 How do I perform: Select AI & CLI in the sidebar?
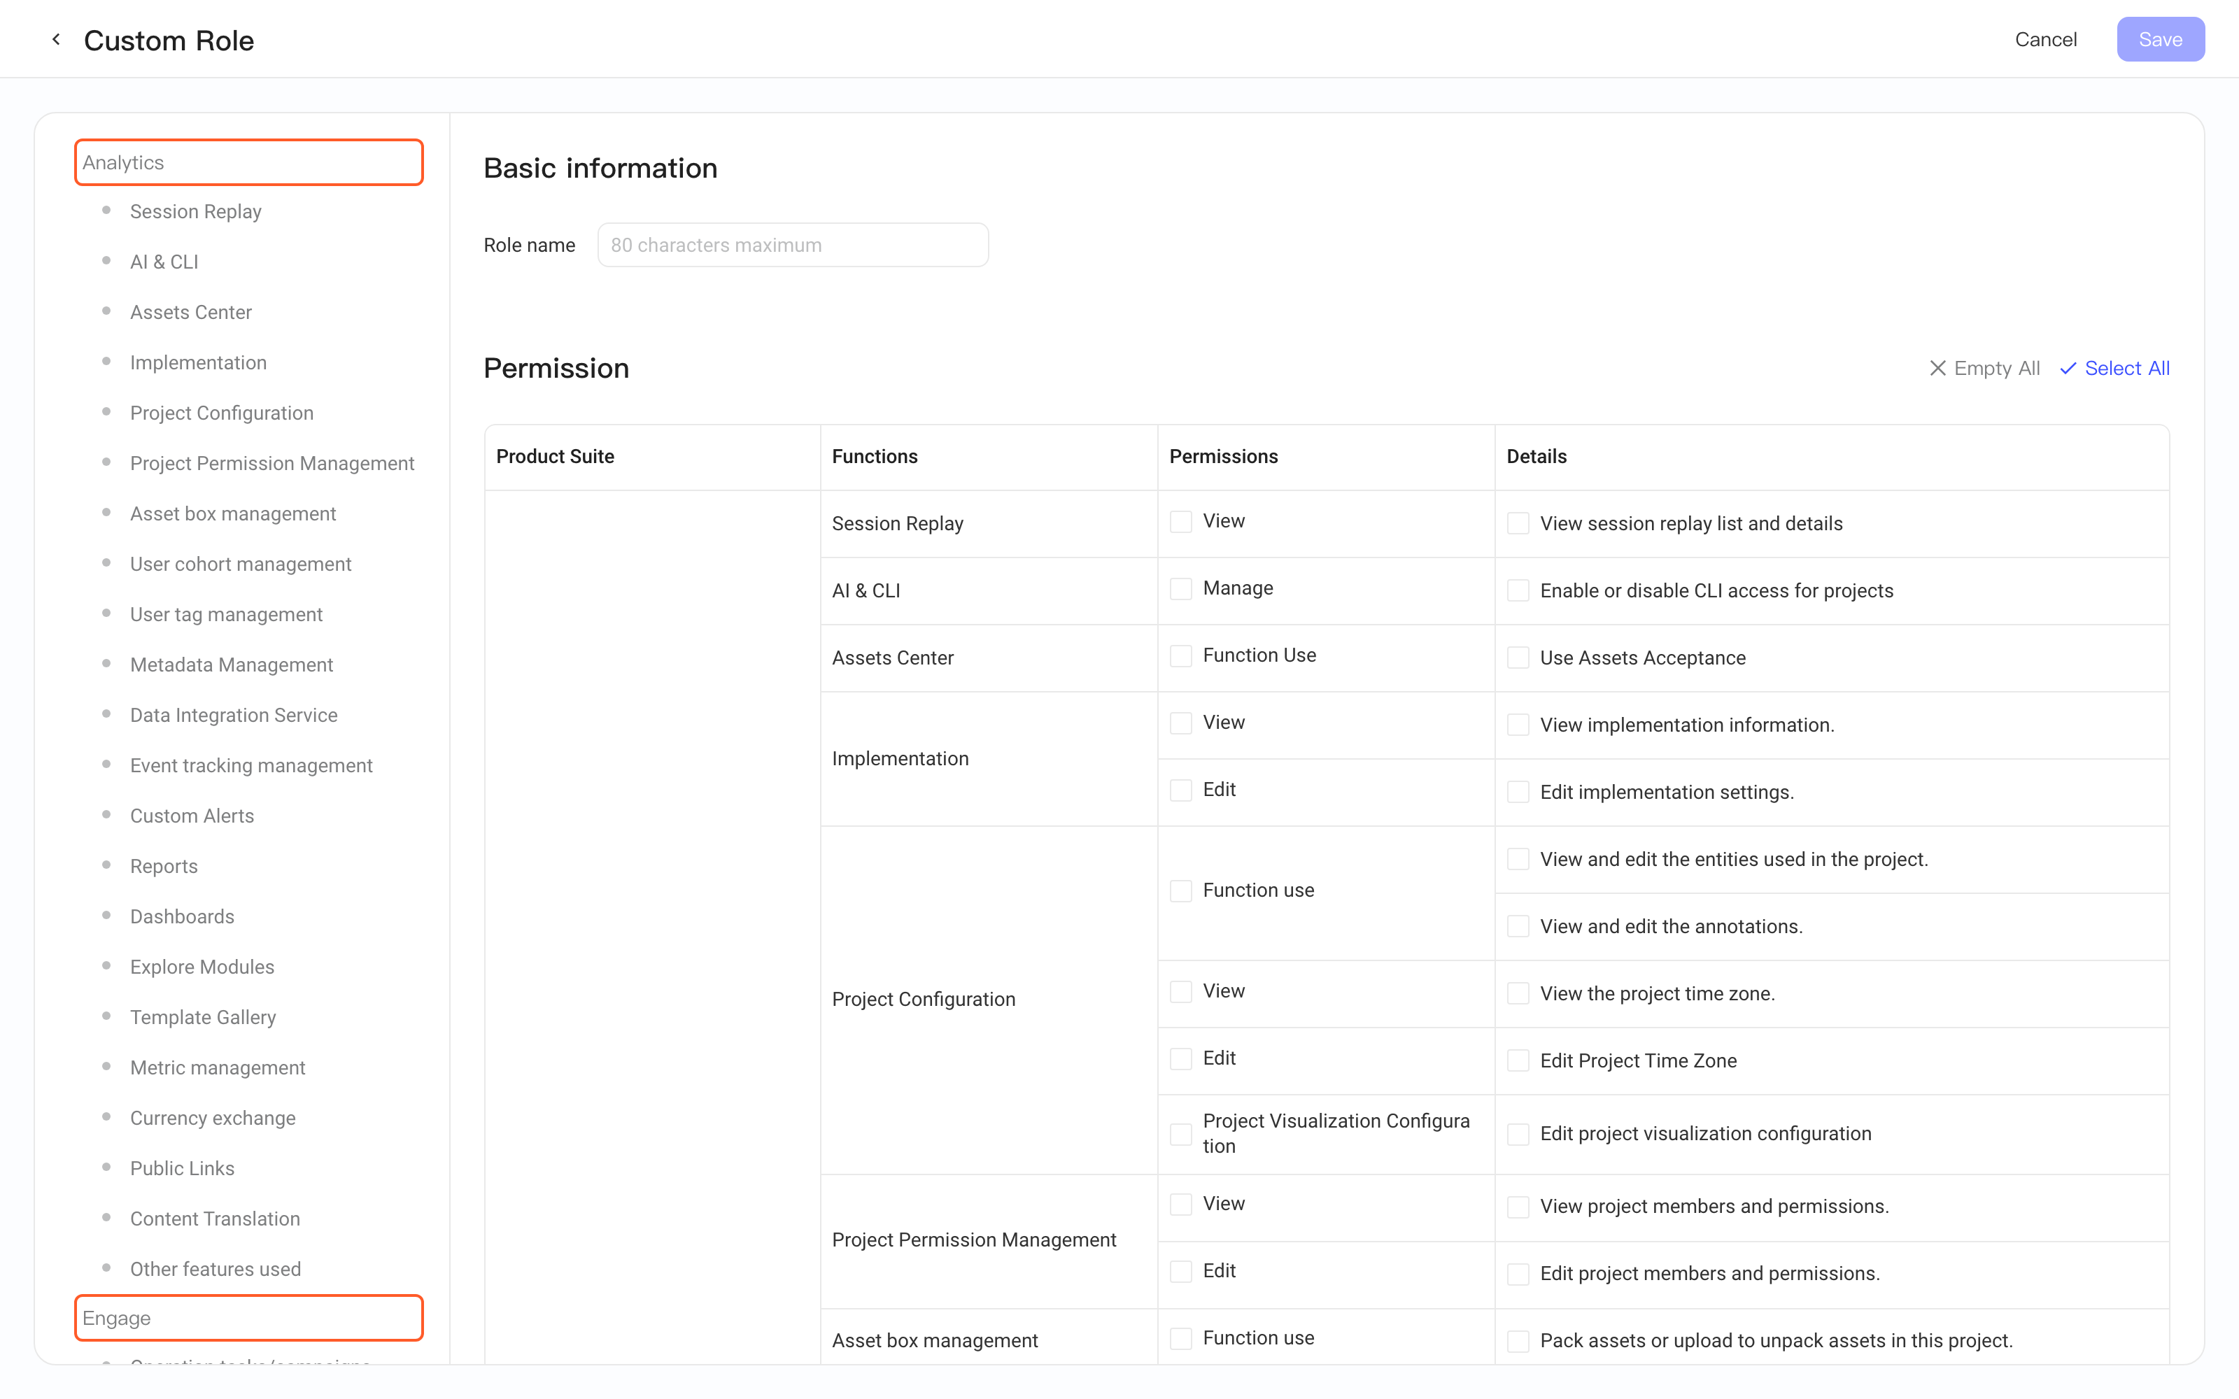pyautogui.click(x=164, y=262)
